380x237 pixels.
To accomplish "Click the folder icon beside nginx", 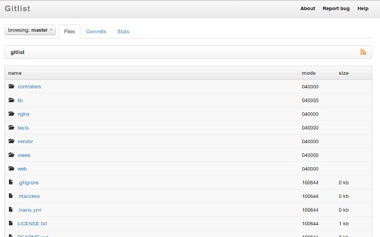I will [11, 114].
